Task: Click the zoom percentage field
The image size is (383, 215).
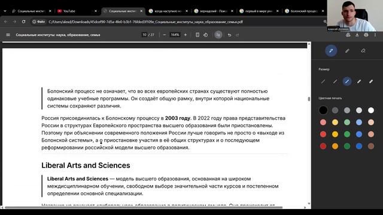Action: click(175, 35)
